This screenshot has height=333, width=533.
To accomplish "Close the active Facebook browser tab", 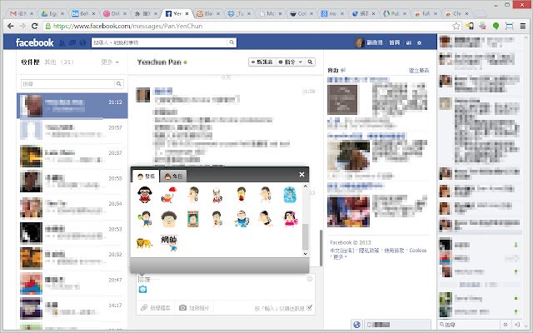I will [187, 13].
